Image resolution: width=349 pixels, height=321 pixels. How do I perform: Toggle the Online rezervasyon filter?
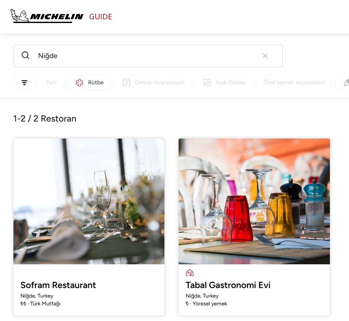[x=153, y=83]
